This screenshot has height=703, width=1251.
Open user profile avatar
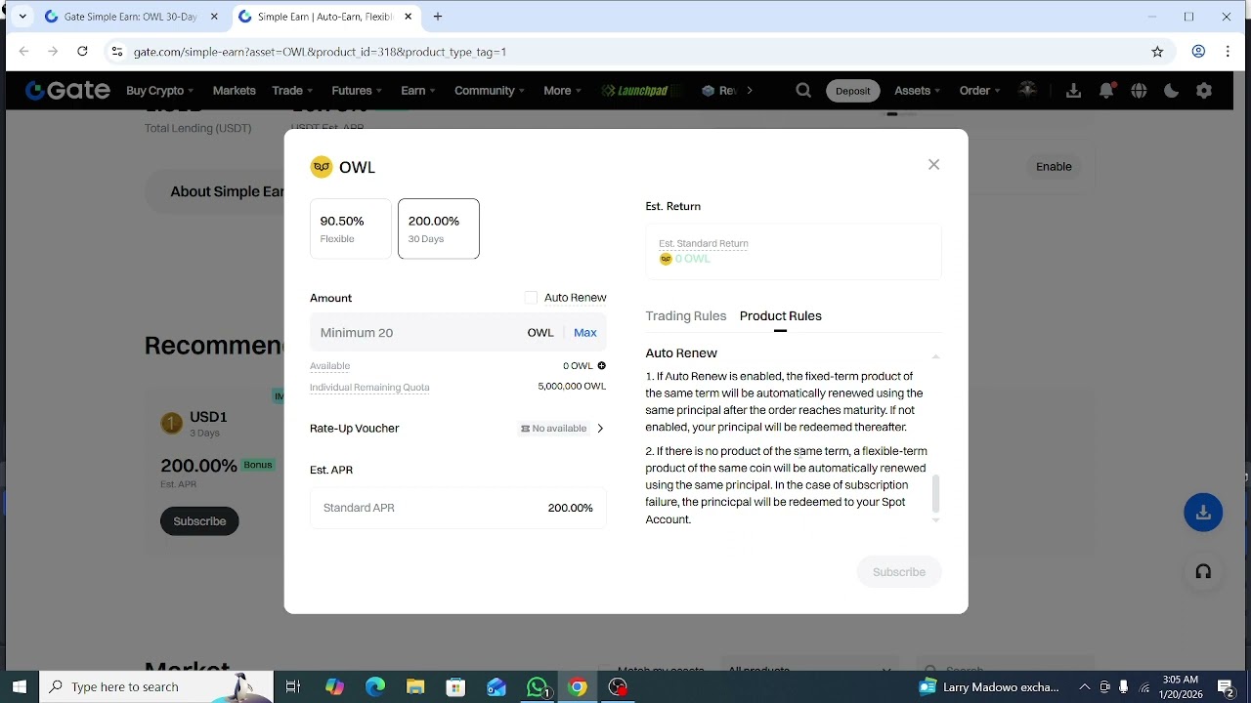(x=1027, y=90)
